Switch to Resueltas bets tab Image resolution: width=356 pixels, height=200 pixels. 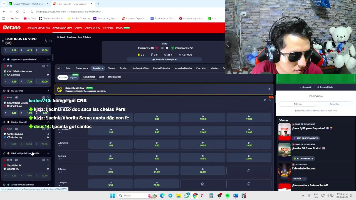334,104
